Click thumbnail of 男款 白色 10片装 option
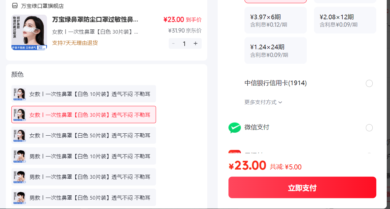This screenshot has width=390, height=209. (x=20, y=156)
